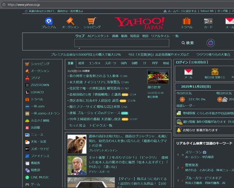
Task: Switch to the スポーツ news tab
Action: point(110,63)
